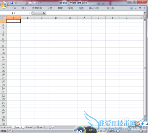Click the vertical scrollbar thumb
The height and width of the screenshot is (133, 148).
(145, 68)
